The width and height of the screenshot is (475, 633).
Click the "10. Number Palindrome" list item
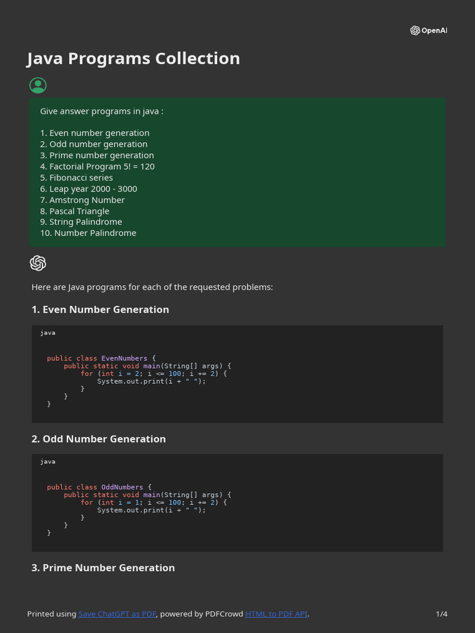(88, 233)
